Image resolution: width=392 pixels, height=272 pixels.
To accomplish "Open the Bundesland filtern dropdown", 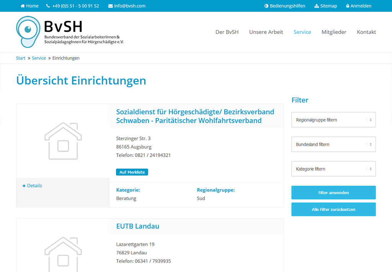I will [333, 144].
